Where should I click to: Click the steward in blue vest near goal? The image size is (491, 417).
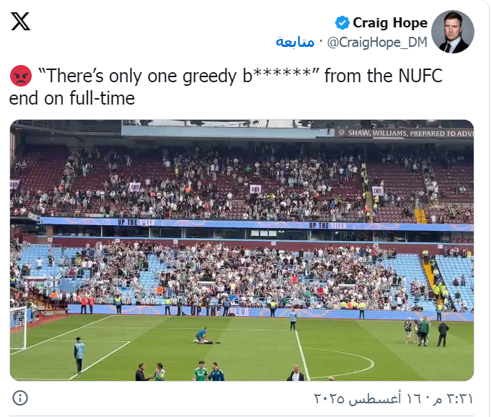click(79, 355)
